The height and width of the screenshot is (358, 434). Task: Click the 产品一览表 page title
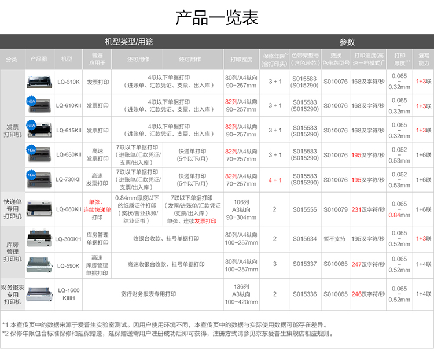tap(216, 17)
